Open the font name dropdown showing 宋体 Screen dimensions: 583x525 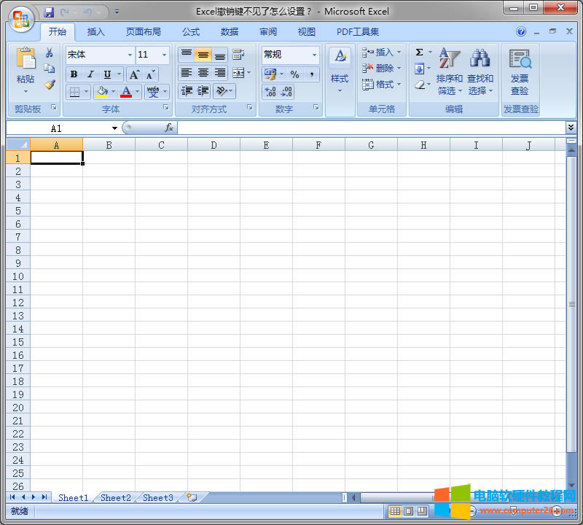tap(99, 54)
